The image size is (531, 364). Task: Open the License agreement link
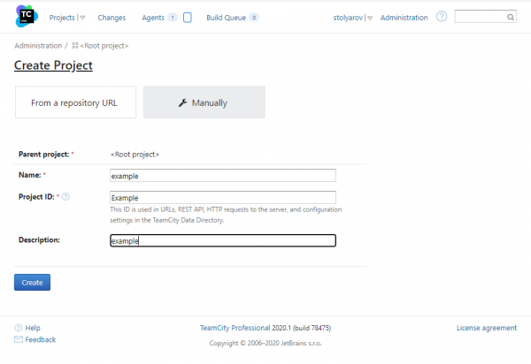(x=486, y=328)
